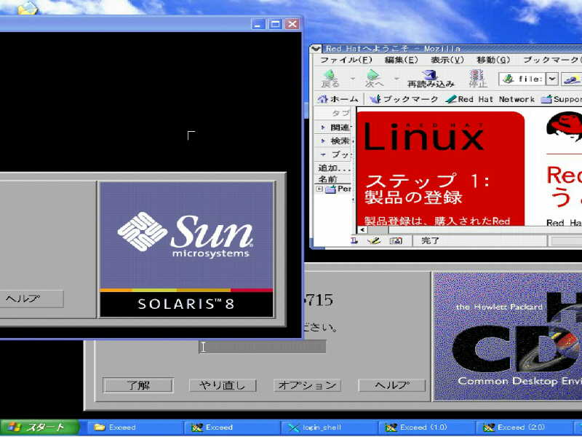
Task: Open Address Book icon in Mozilla status bar
Action: pos(396,241)
